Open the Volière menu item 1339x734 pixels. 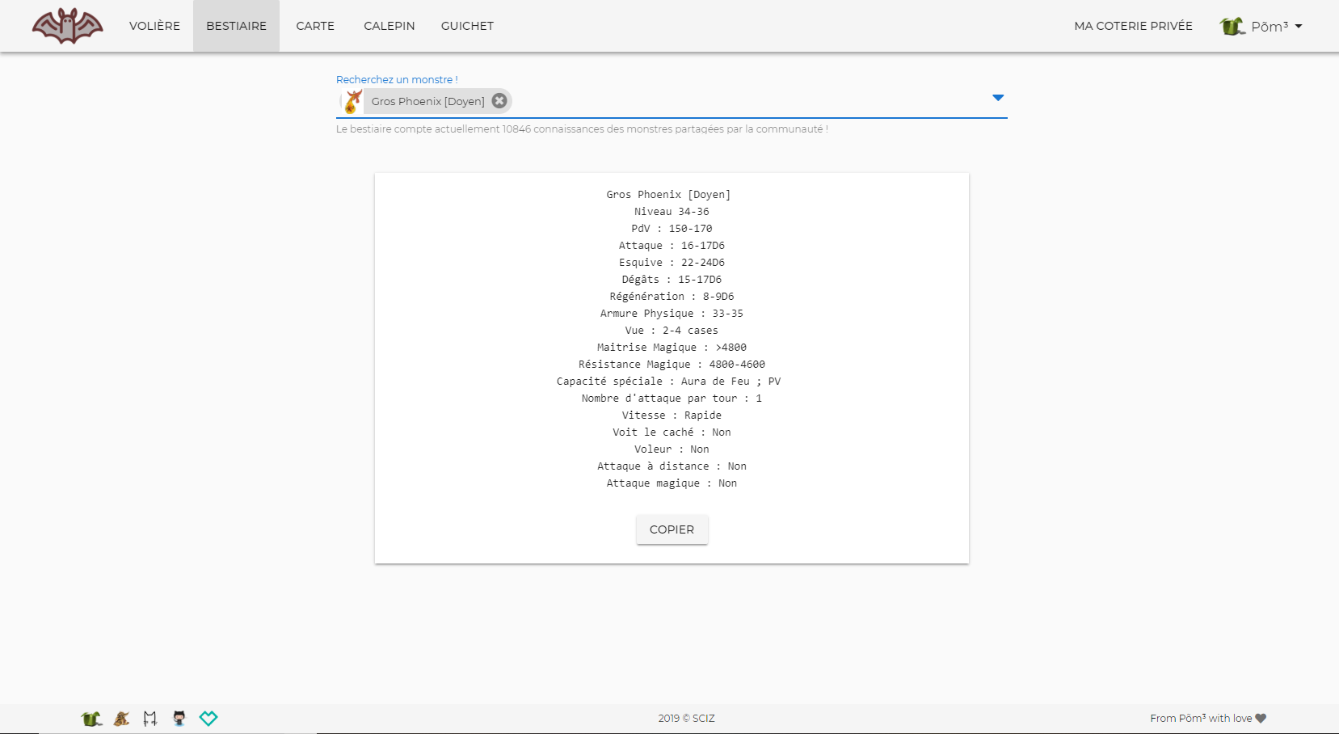point(154,26)
